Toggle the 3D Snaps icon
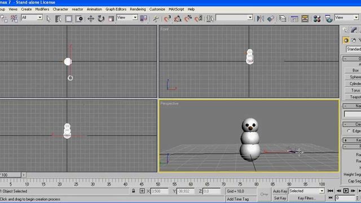 168,19
